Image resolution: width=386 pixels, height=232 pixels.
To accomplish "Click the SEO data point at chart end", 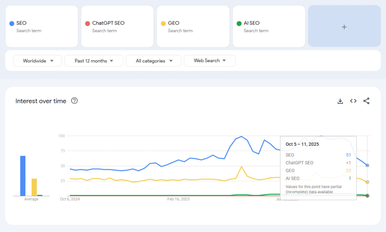I will (x=367, y=165).
